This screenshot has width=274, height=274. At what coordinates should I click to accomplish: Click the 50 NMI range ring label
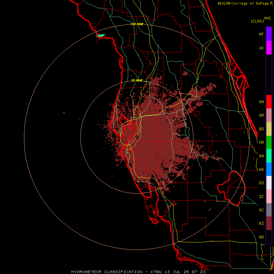[137, 81]
